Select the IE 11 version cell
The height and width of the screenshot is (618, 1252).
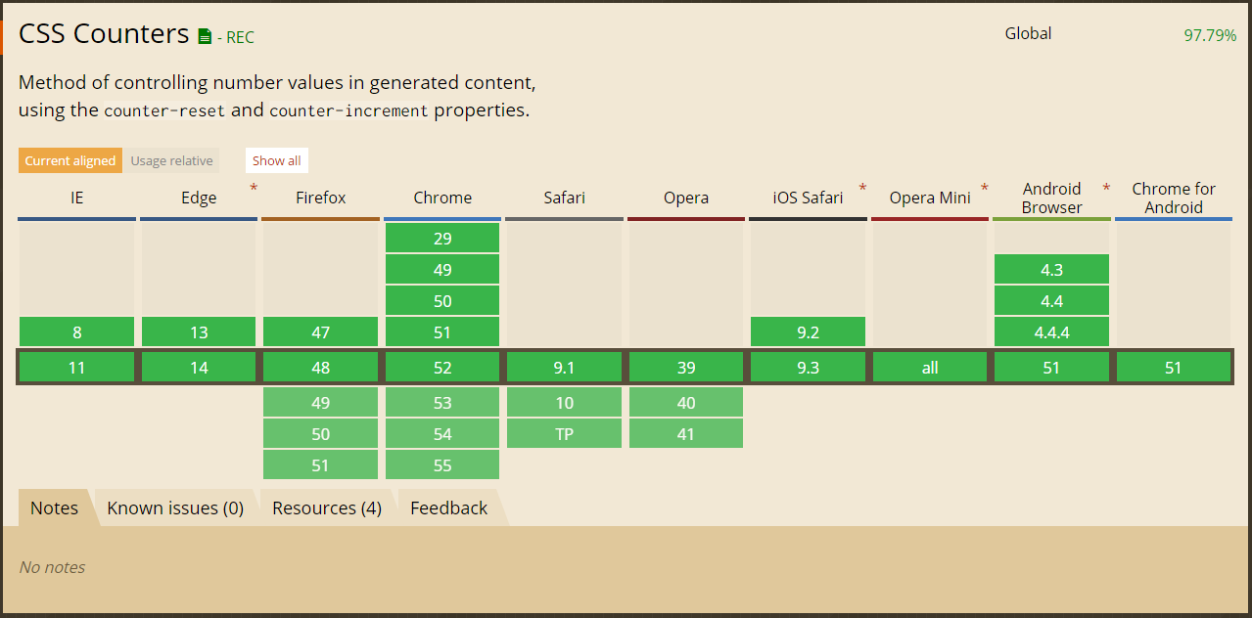77,368
